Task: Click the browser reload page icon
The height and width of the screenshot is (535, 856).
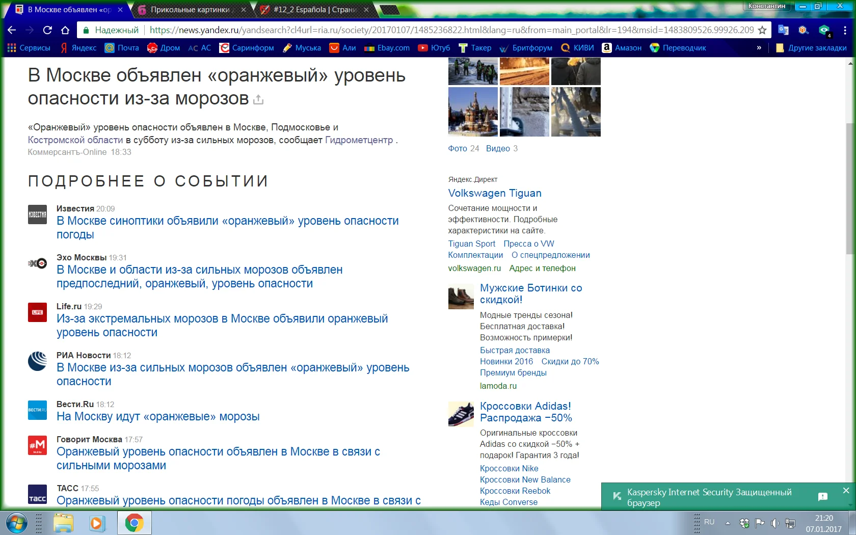Action: pos(47,30)
